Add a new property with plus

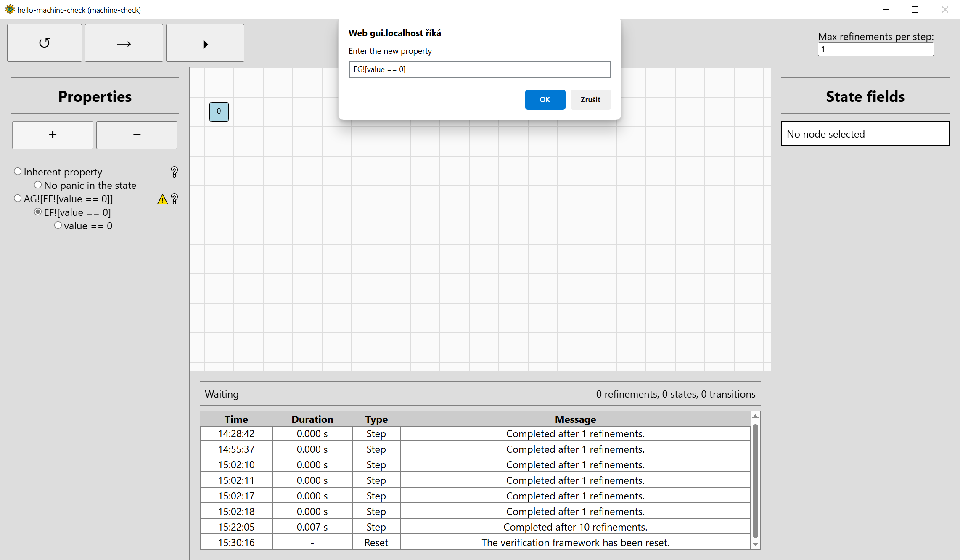(x=53, y=135)
